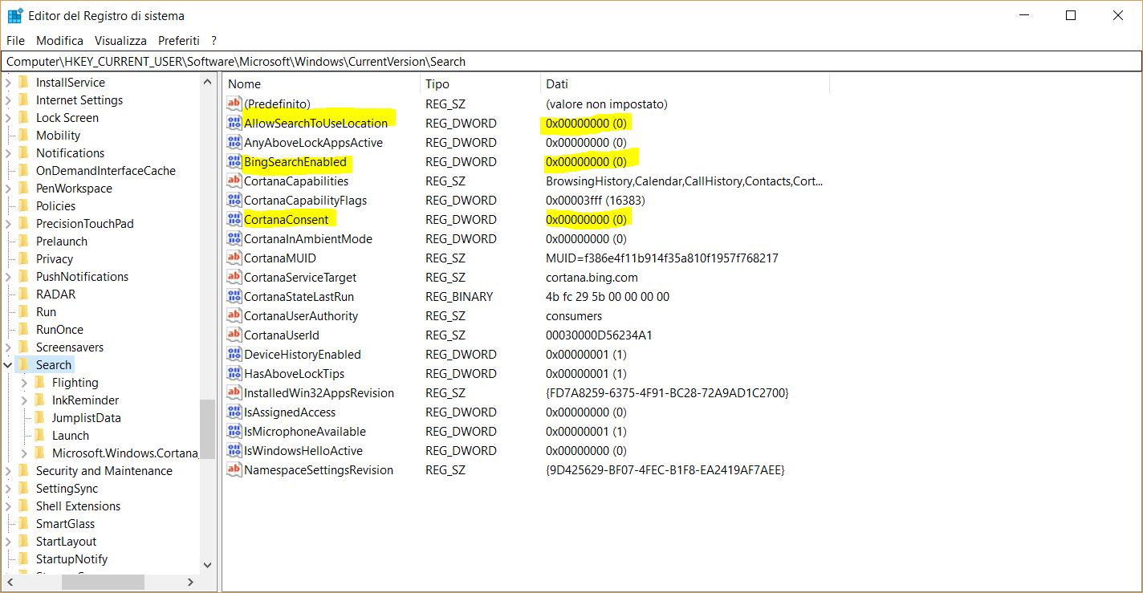Select the PushNotifications key
Image resolution: width=1143 pixels, height=593 pixels.
[82, 276]
